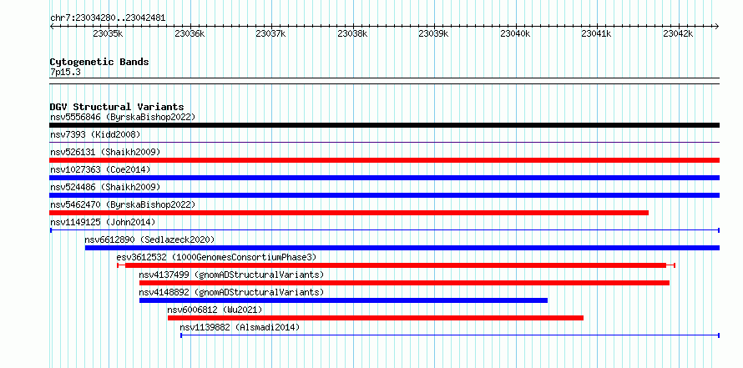Image resolution: width=743 pixels, height=368 pixels.
Task: Click the 23035k ruler tick label
Action: [108, 33]
